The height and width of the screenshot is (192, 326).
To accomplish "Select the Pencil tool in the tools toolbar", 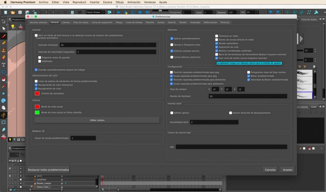I will point(4,43).
